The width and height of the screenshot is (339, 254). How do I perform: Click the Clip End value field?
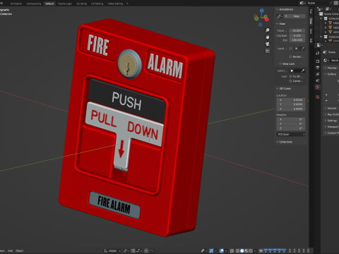pos(297,40)
